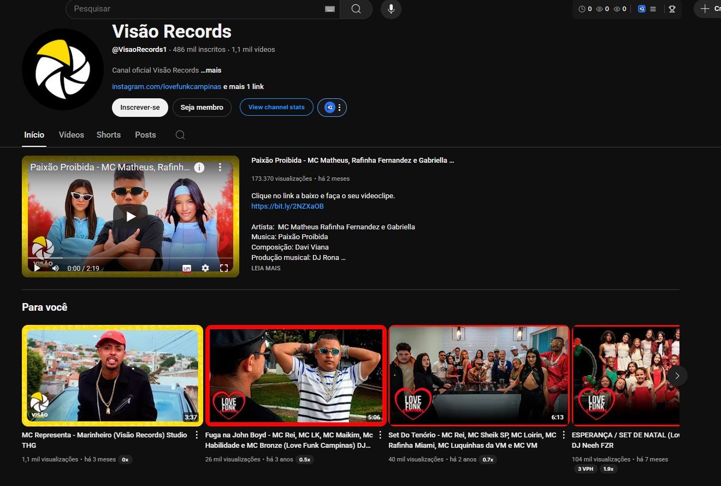The width and height of the screenshot is (721, 486).
Task: Click the Seja membro button
Action: [202, 108]
